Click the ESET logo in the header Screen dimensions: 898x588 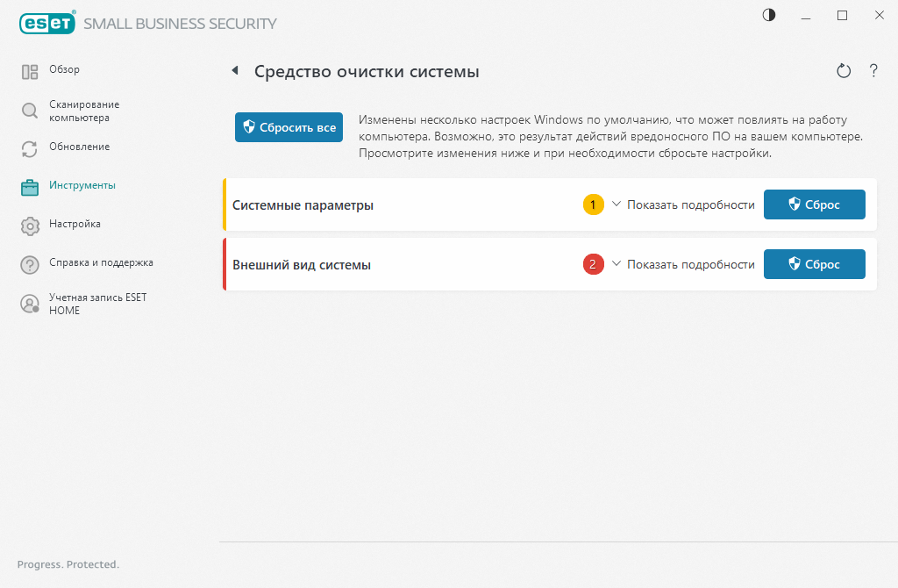tap(47, 23)
